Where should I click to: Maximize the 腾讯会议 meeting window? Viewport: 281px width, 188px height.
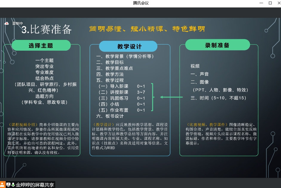point(270,3)
